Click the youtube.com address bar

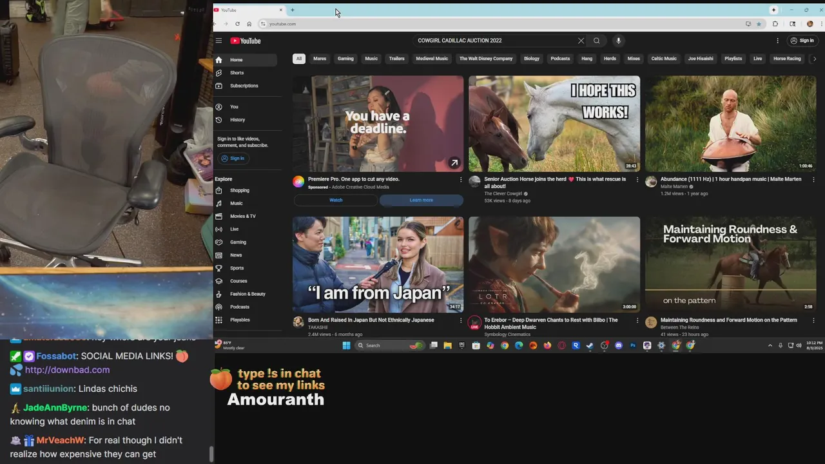coord(503,24)
